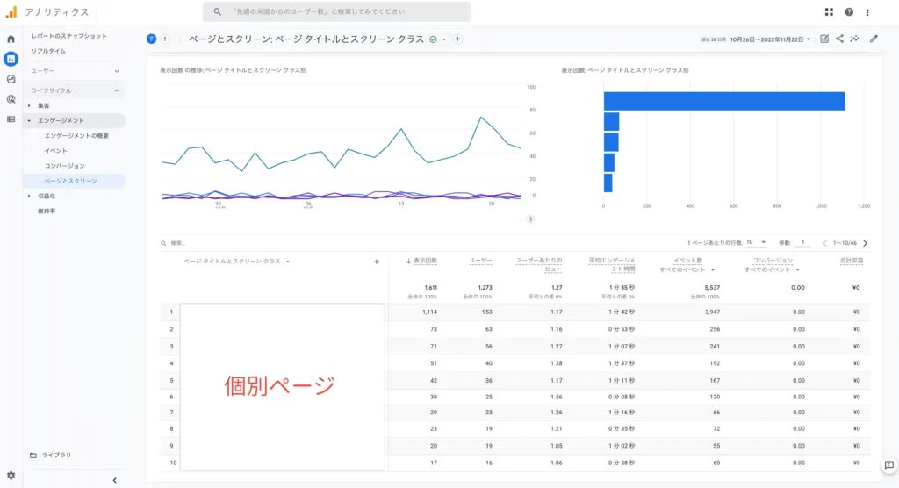Advance chart with right arrow button
The image size is (899, 488).
[x=530, y=219]
